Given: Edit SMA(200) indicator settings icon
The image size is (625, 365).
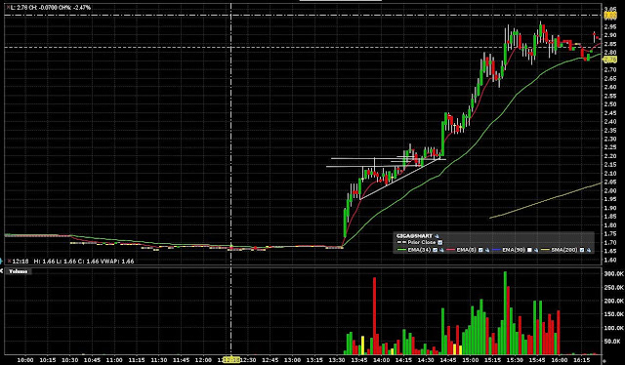Looking at the screenshot, I should pos(588,250).
